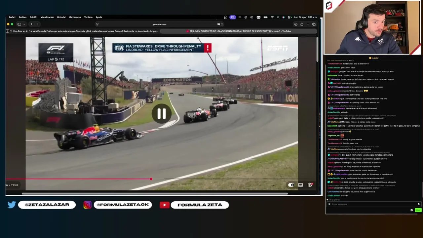
Task: Open Spotlight search in the menu bar
Action: 278,17
